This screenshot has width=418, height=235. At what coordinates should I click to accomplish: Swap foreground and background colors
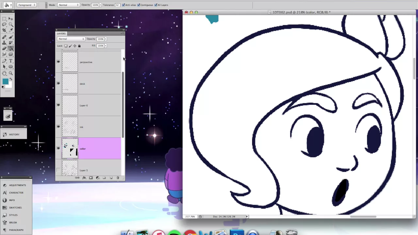[x=10, y=79]
